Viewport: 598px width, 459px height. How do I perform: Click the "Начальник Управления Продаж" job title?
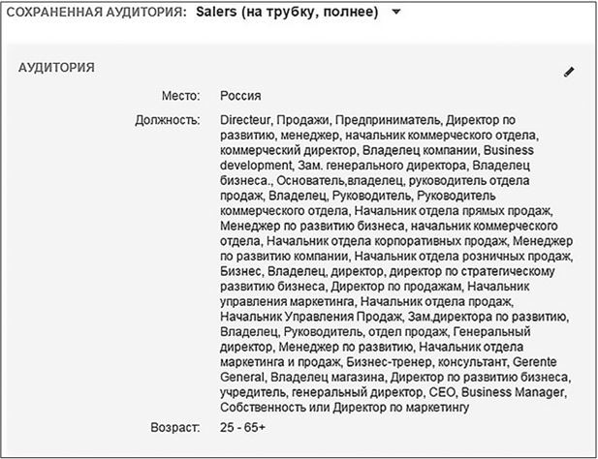coord(297,317)
